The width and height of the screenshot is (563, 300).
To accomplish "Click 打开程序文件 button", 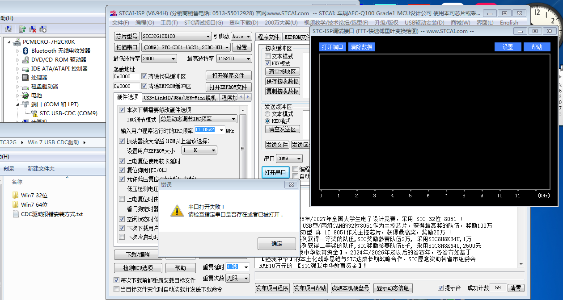I will click(229, 75).
